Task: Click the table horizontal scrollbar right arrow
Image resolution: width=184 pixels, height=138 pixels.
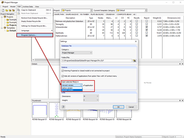Action: coord(182,60)
